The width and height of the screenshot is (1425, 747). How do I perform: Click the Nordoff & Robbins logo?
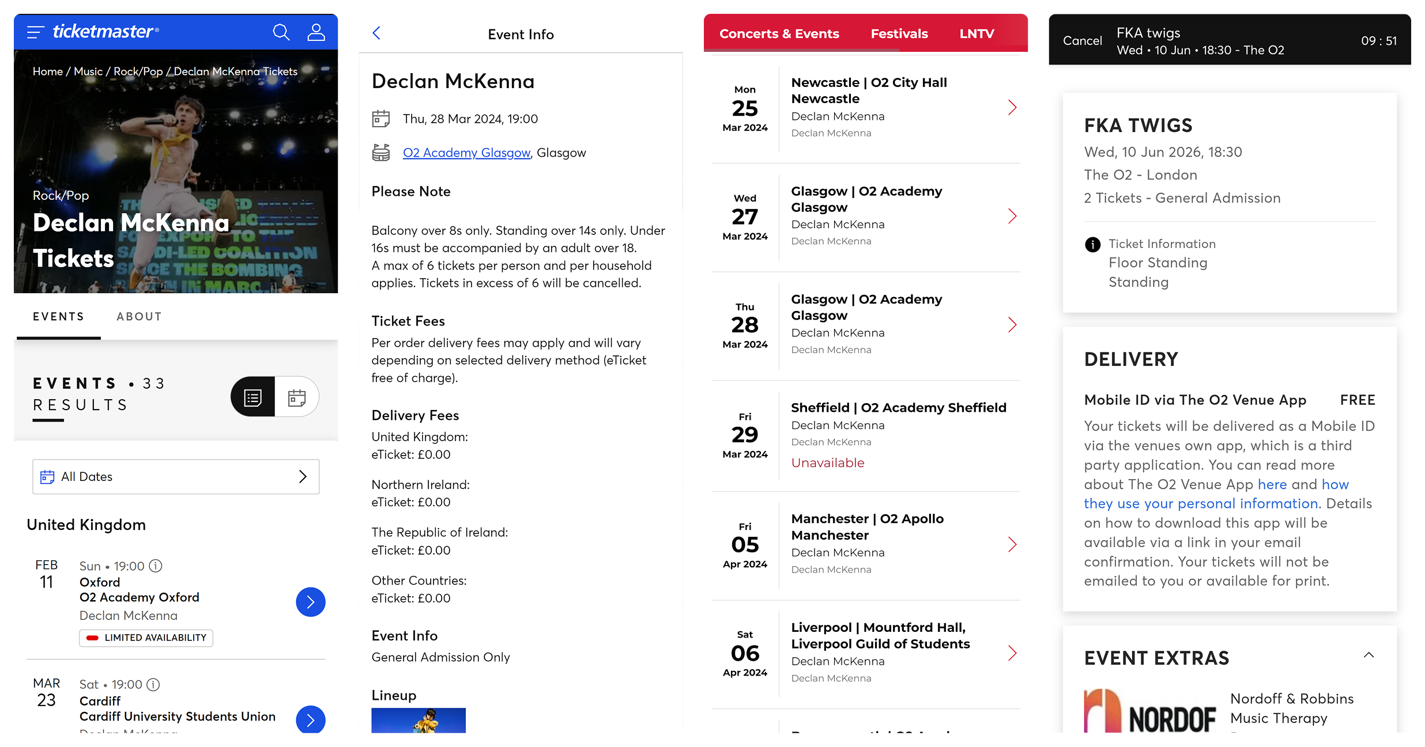point(1150,711)
